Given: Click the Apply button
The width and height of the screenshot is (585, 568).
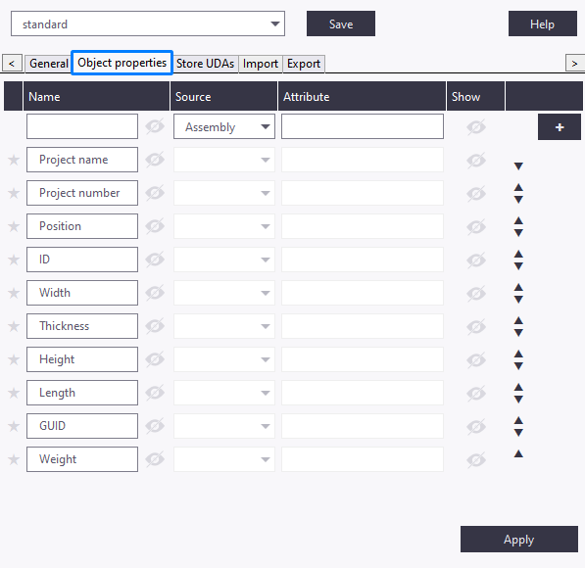Looking at the screenshot, I should tap(519, 539).
